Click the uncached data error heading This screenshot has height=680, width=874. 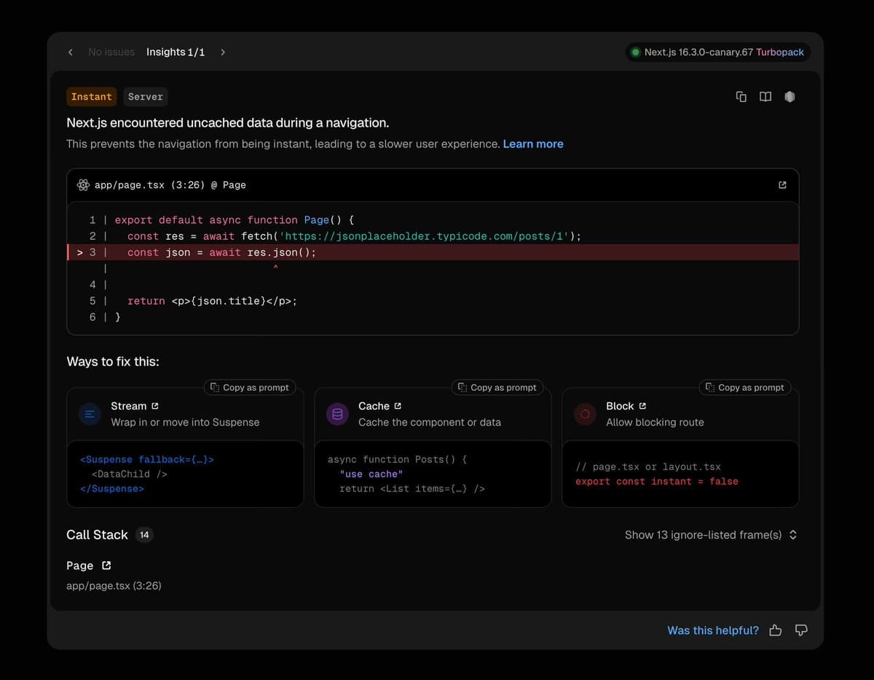click(x=228, y=123)
